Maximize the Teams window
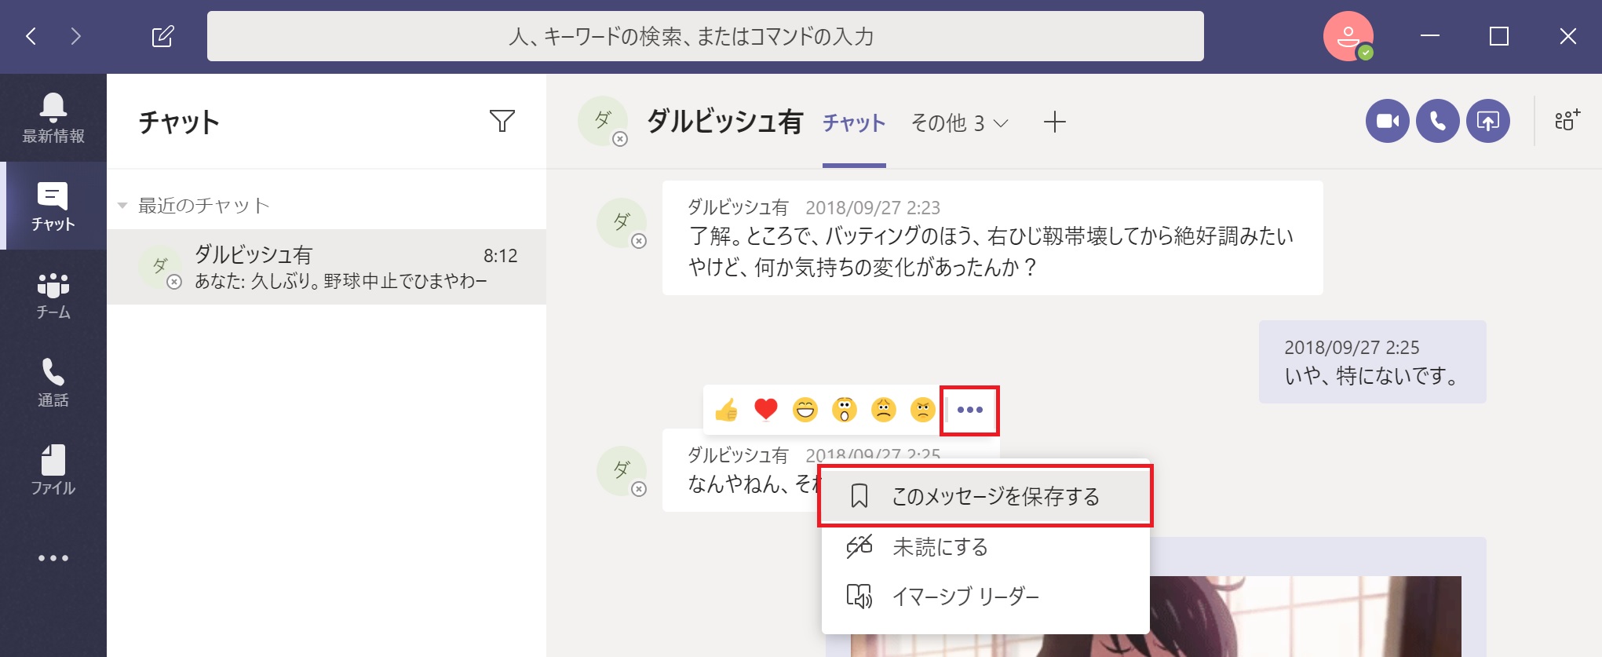Screen dimensions: 1602x657 (x=1499, y=36)
